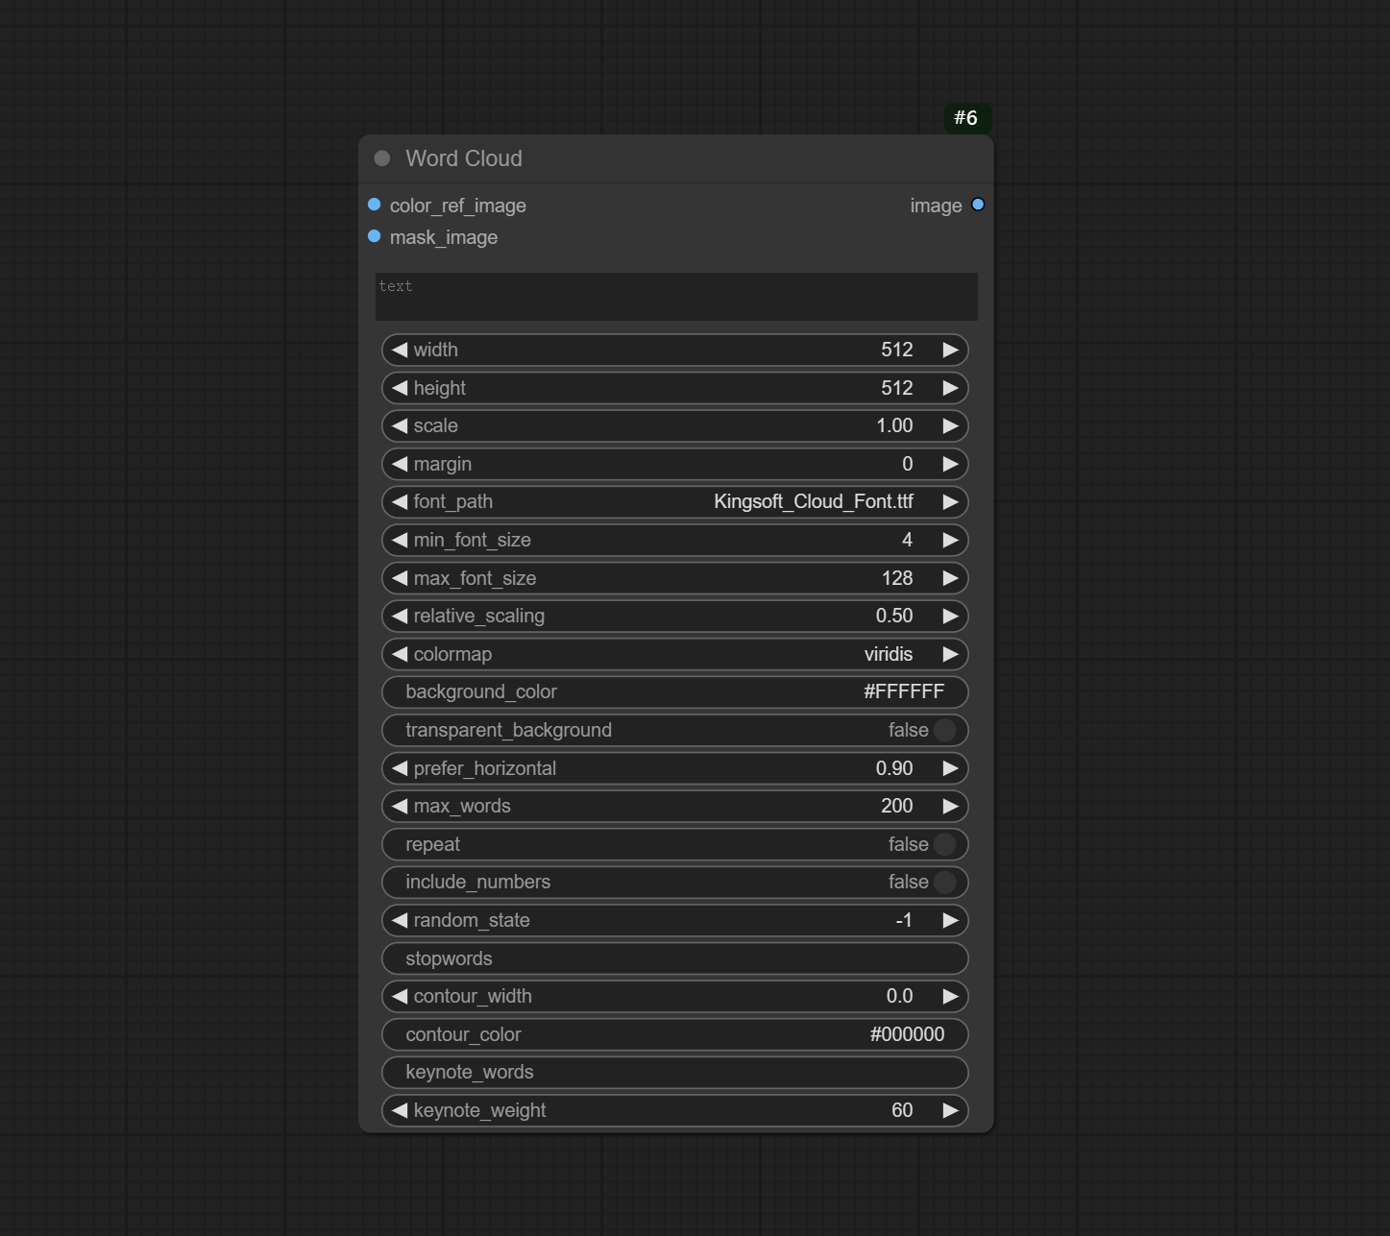Enable the include_numbers toggle
This screenshot has width=1390, height=1236.
click(x=944, y=882)
